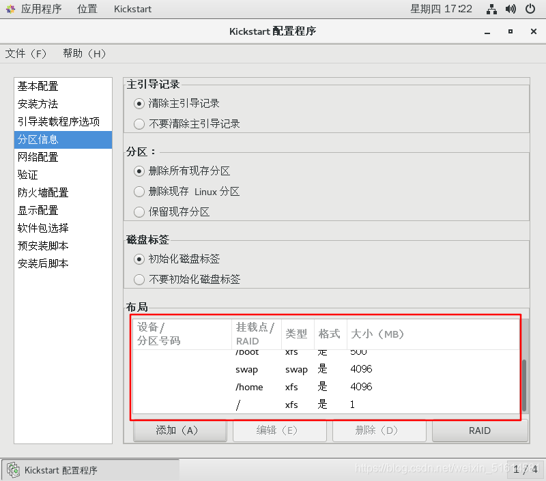Select 删除现存 Linux 分区 radio button

coord(139,192)
